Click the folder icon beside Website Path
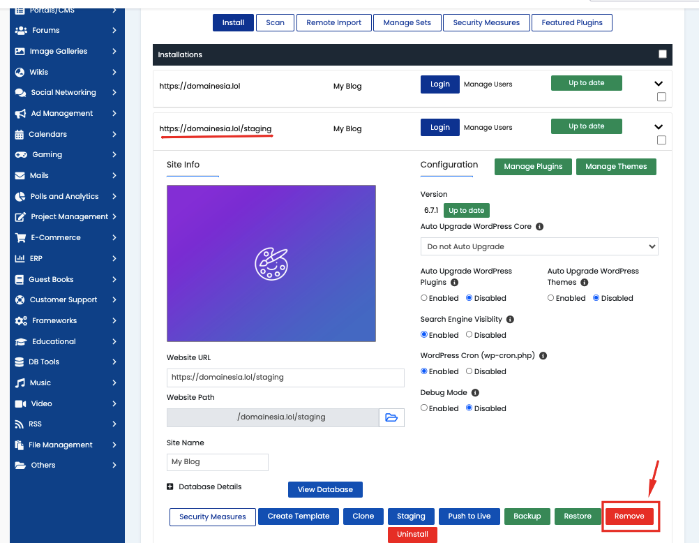The height and width of the screenshot is (543, 699). point(391,417)
